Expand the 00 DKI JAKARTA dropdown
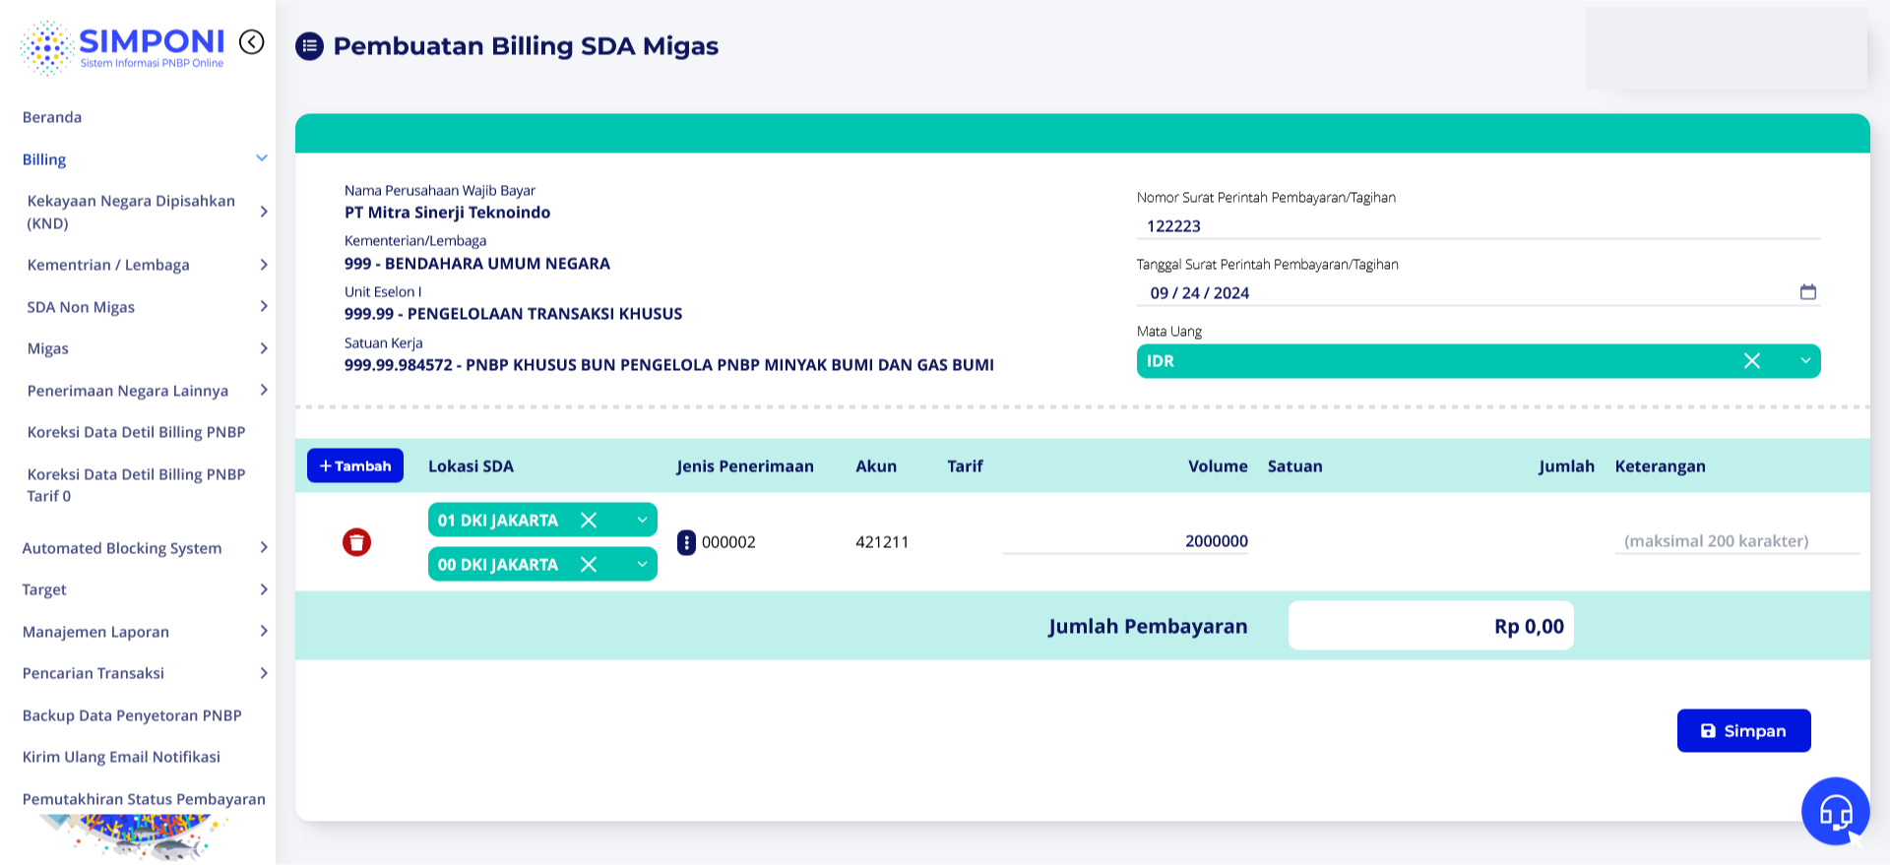 click(x=641, y=565)
